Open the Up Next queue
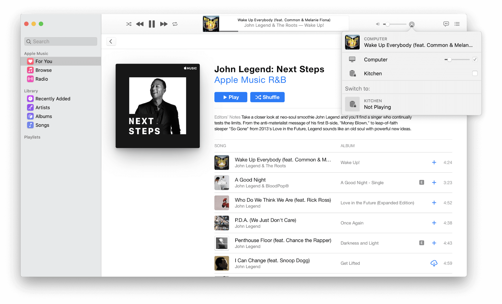Viewport: 502px width, 304px height. 457,24
